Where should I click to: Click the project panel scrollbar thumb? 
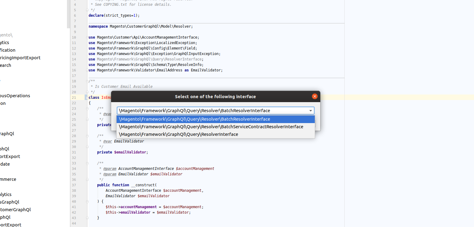pos(68,14)
